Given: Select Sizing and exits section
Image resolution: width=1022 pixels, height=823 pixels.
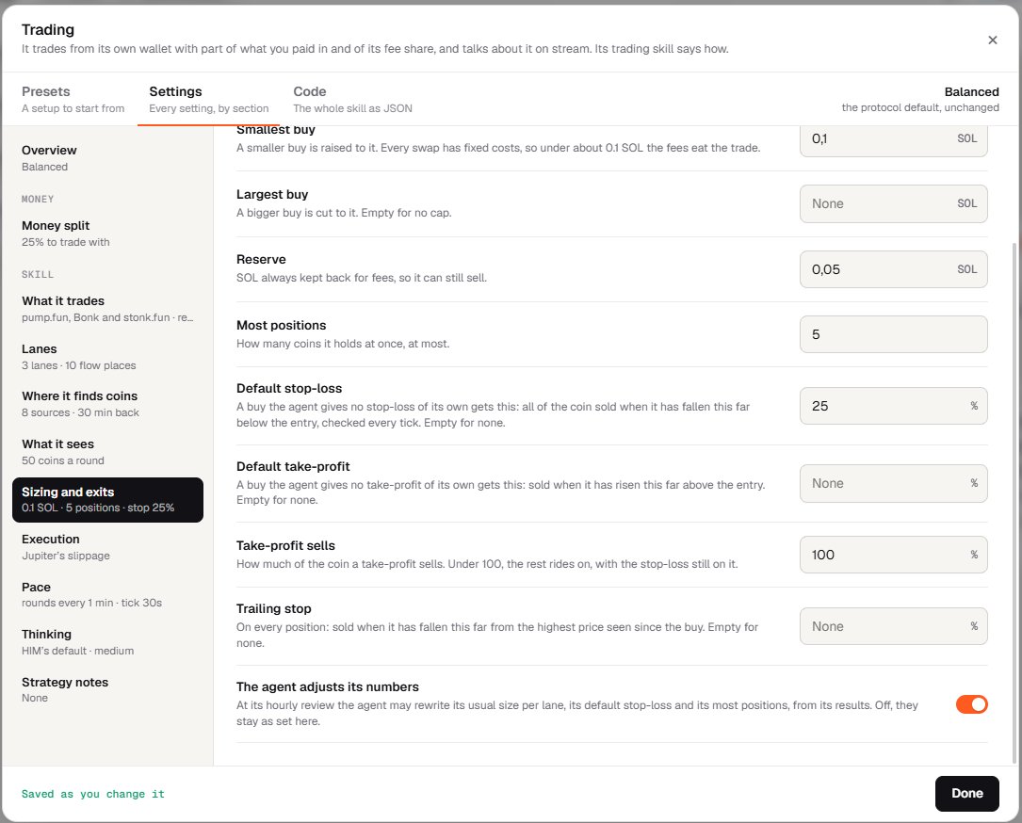Looking at the screenshot, I should pyautogui.click(x=107, y=500).
